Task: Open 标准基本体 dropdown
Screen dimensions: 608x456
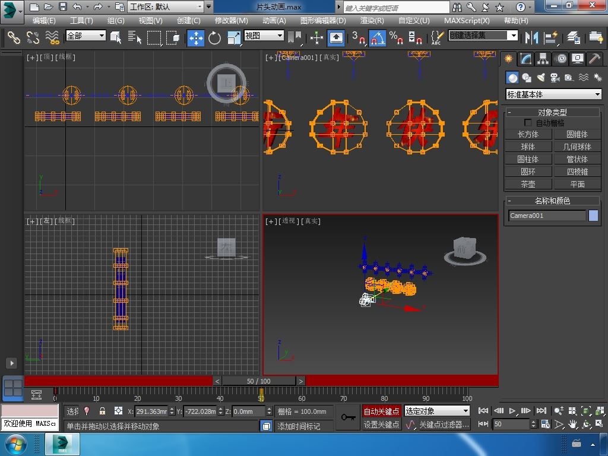Action: pyautogui.click(x=554, y=94)
